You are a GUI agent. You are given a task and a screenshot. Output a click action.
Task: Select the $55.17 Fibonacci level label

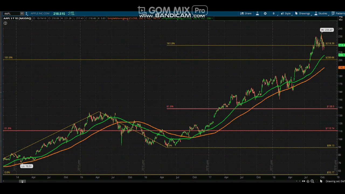pos(330,172)
